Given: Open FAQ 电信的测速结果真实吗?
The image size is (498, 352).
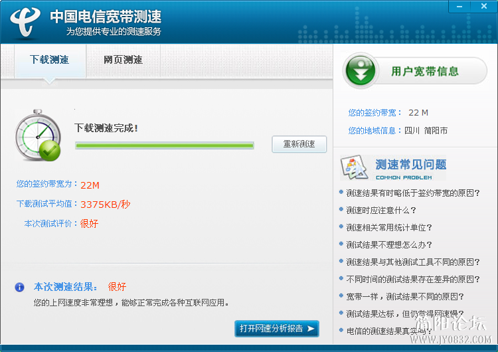Looking at the screenshot, I should coord(388,331).
